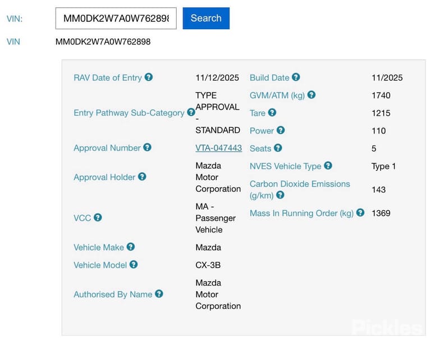
Task: Select the Authorised By Name label
Action: (113, 295)
